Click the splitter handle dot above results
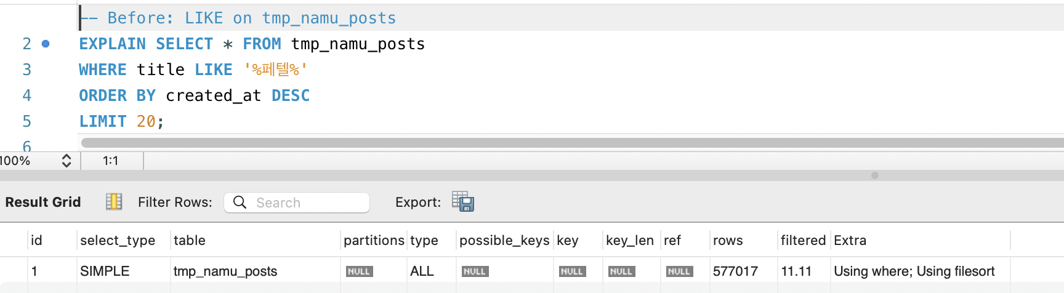This screenshot has width=1064, height=293. pyautogui.click(x=875, y=175)
